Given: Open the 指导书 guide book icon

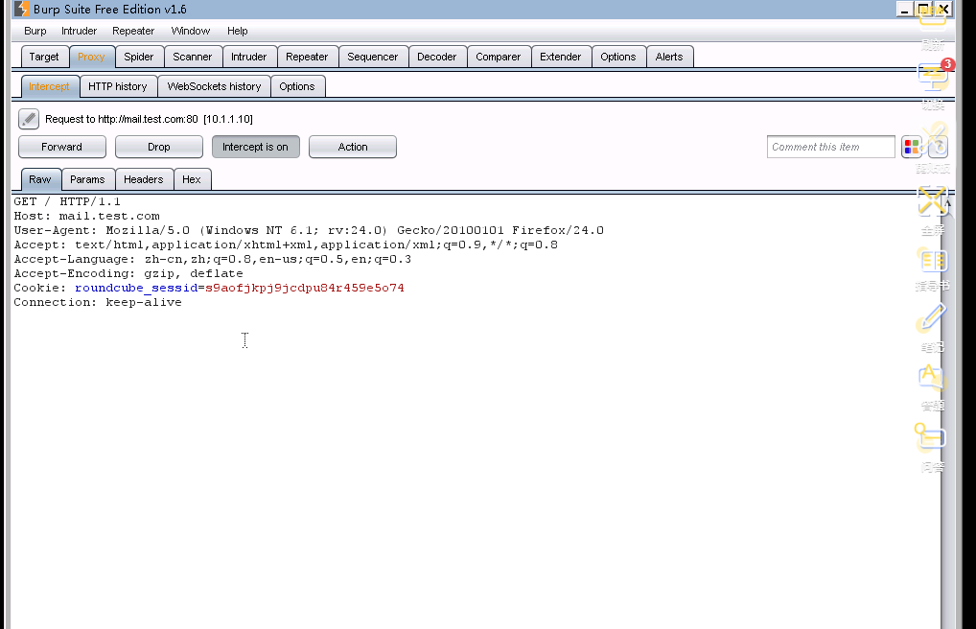Looking at the screenshot, I should [933, 260].
